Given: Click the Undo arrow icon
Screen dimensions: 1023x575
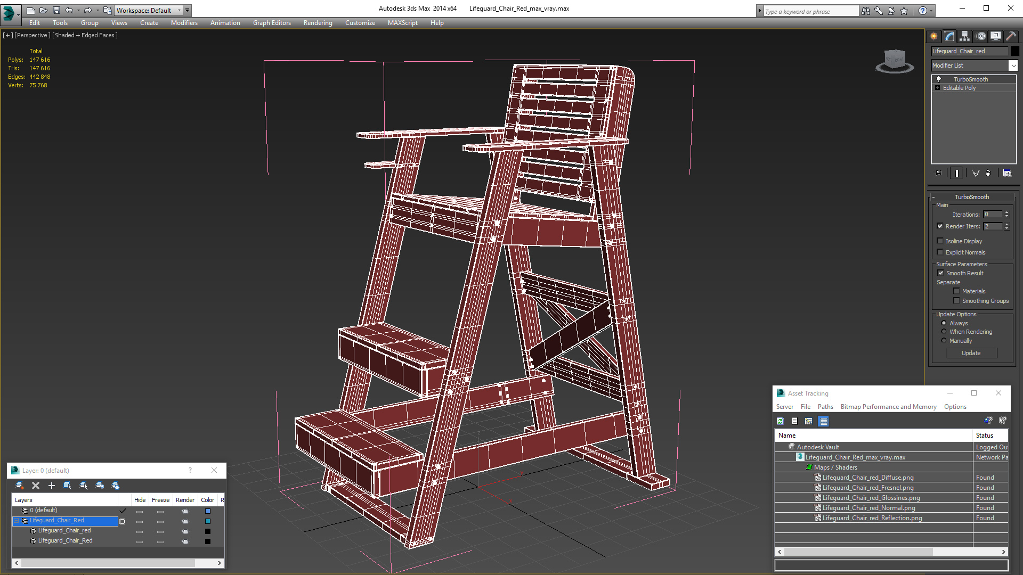Looking at the screenshot, I should pyautogui.click(x=69, y=10).
